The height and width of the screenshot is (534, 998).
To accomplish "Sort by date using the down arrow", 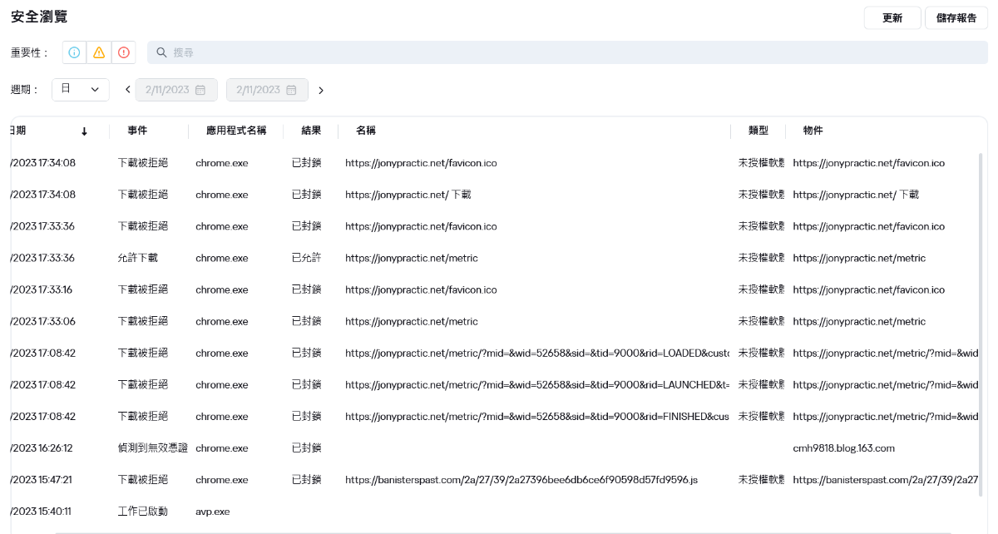I will click(x=84, y=131).
